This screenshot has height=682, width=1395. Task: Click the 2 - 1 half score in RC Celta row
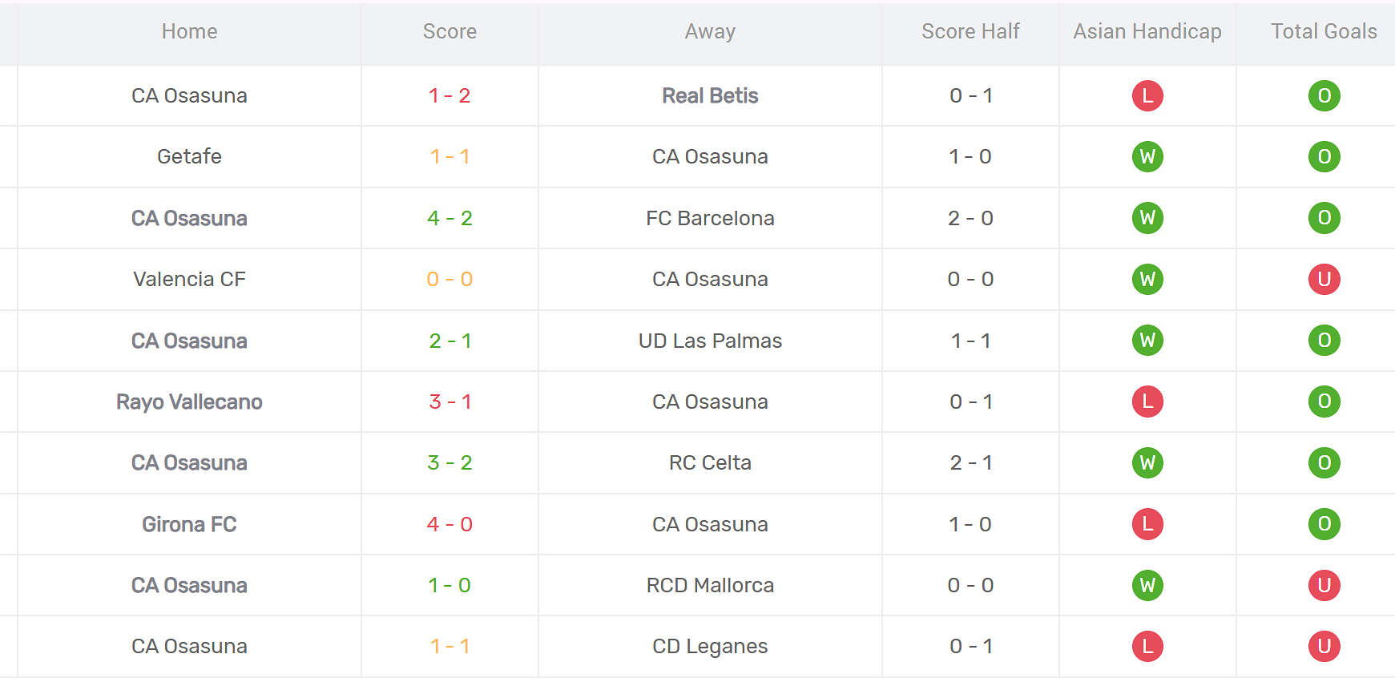click(970, 462)
